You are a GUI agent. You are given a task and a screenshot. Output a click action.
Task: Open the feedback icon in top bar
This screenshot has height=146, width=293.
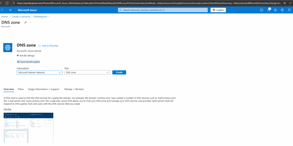point(289,10)
